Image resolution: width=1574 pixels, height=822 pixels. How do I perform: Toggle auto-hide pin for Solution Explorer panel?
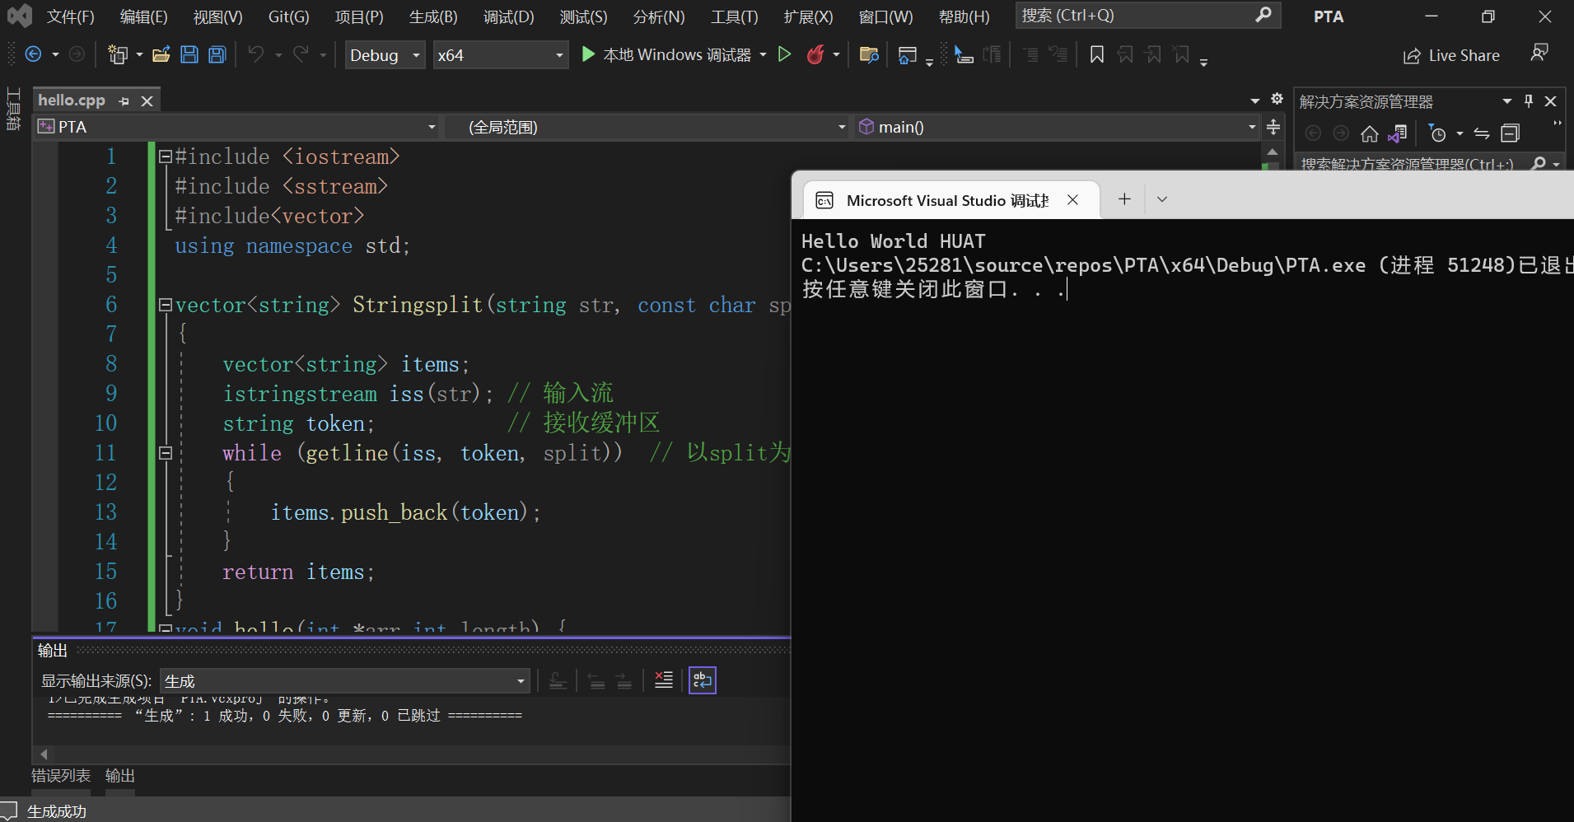point(1529,101)
